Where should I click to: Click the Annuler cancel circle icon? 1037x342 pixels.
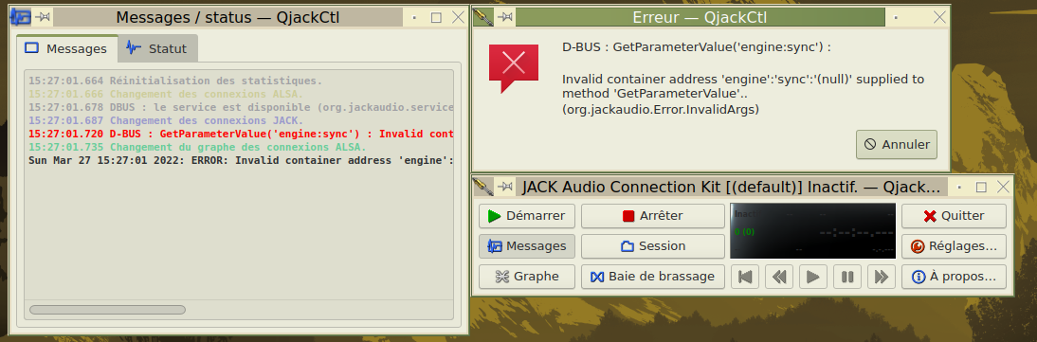point(870,144)
